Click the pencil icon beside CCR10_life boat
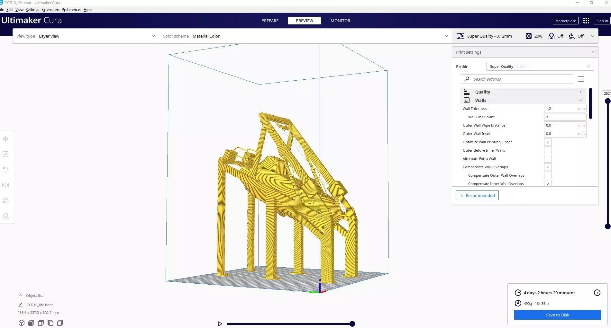Screen dimensions: 611x328 point(21,305)
